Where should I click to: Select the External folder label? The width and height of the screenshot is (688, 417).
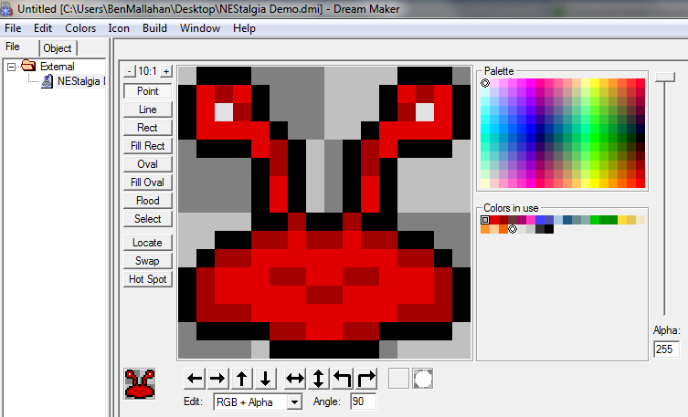tap(57, 67)
